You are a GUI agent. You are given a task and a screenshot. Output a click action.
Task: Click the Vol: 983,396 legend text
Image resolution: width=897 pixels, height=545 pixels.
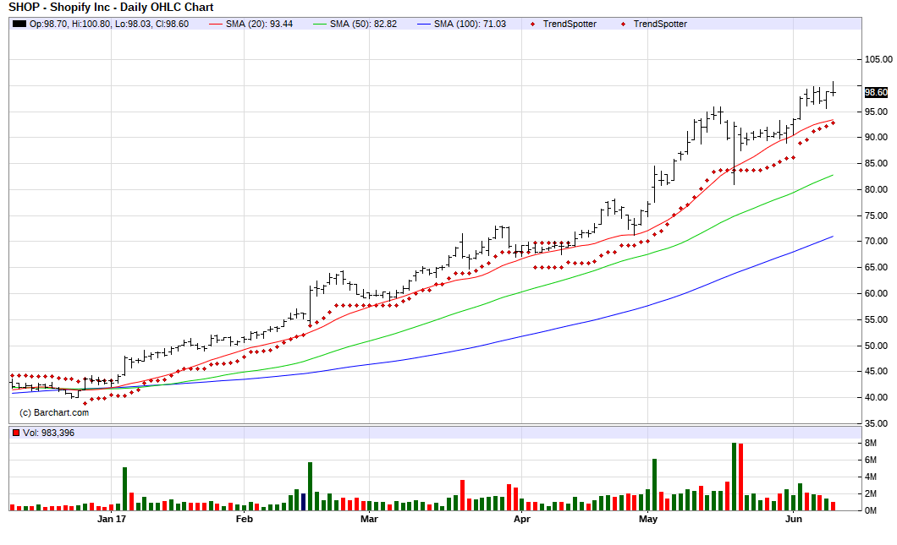point(48,433)
